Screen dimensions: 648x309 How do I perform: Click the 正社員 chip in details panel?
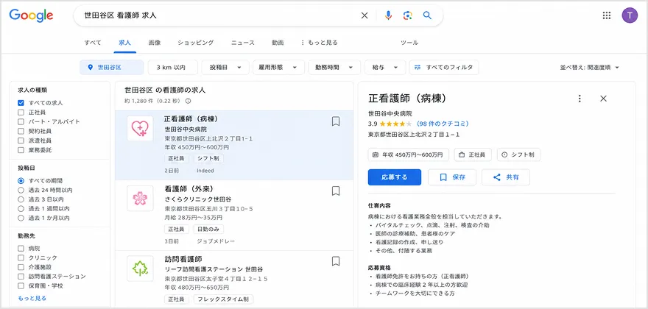click(473, 155)
